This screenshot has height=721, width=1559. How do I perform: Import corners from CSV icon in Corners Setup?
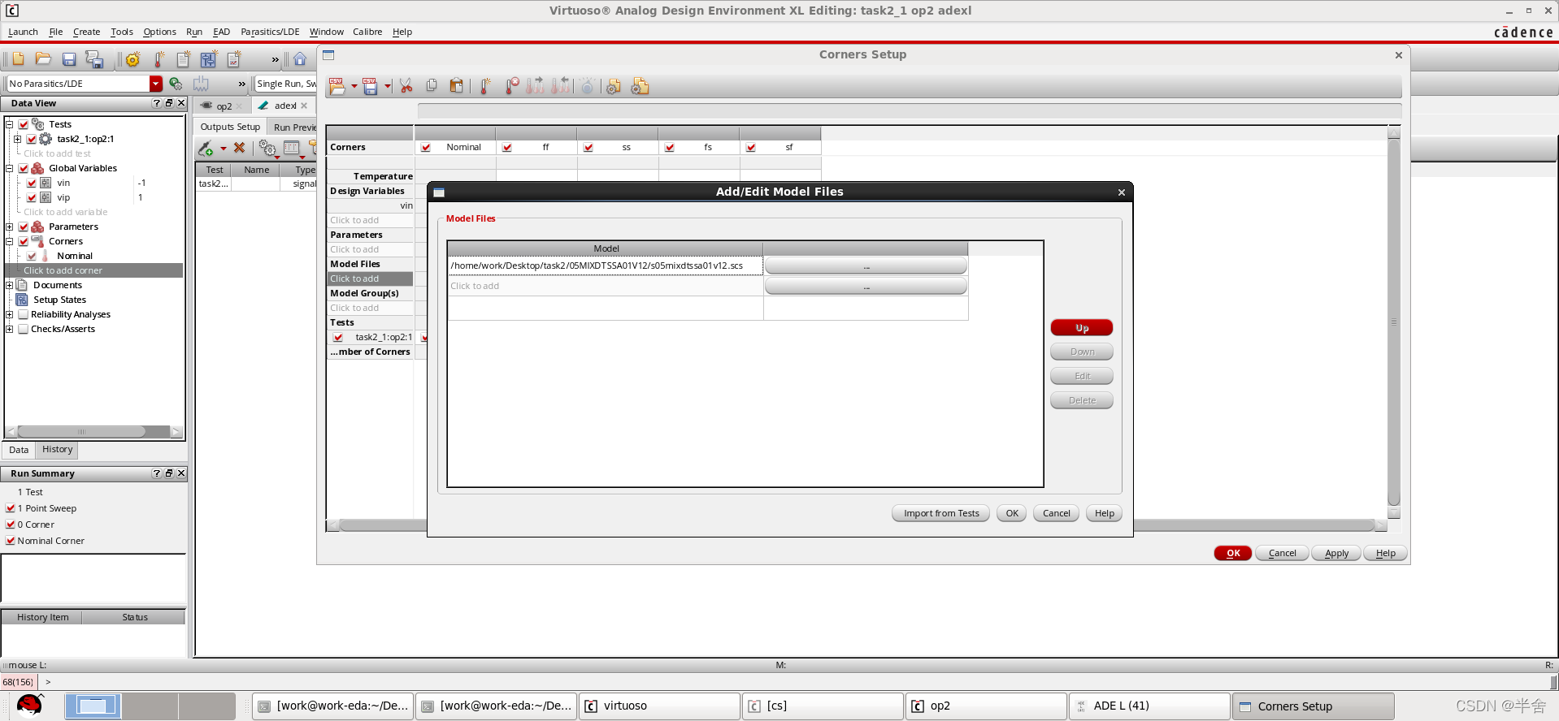coord(337,86)
